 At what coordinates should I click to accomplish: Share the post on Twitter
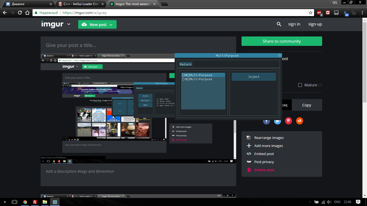pyautogui.click(x=277, y=121)
